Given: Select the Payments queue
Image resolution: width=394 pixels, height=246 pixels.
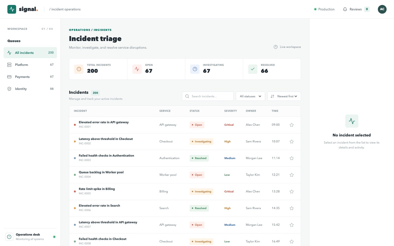Looking at the screenshot, I should (x=30, y=77).
